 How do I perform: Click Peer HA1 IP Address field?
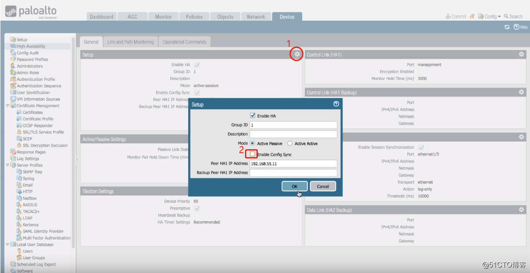(293, 163)
